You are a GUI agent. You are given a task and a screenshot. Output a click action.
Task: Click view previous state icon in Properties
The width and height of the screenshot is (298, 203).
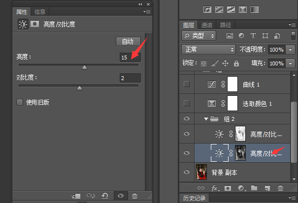pos(91,196)
